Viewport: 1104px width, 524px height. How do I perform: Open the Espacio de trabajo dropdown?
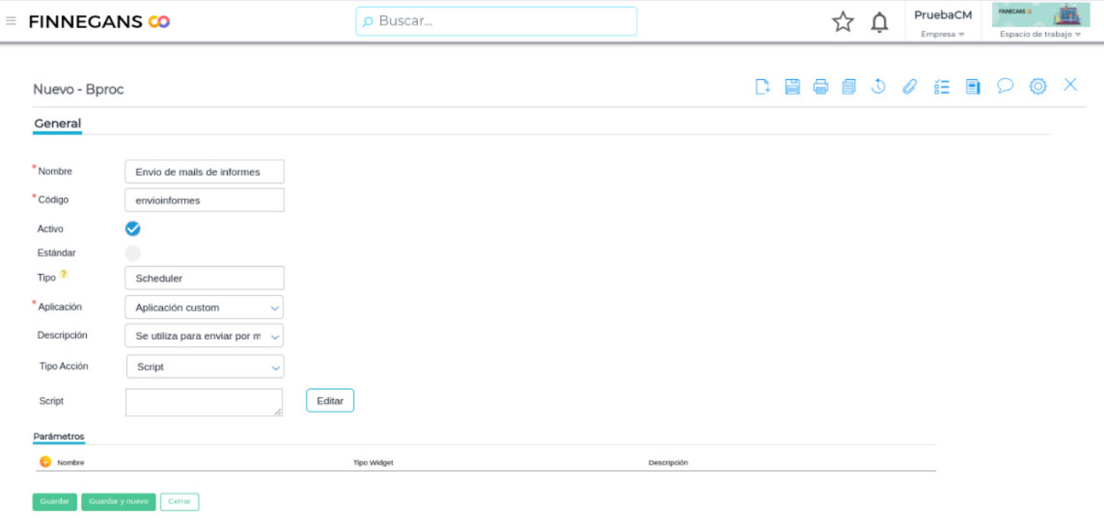click(1040, 34)
